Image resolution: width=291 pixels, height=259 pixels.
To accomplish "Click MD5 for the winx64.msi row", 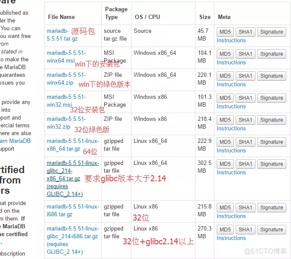I will [x=225, y=54].
